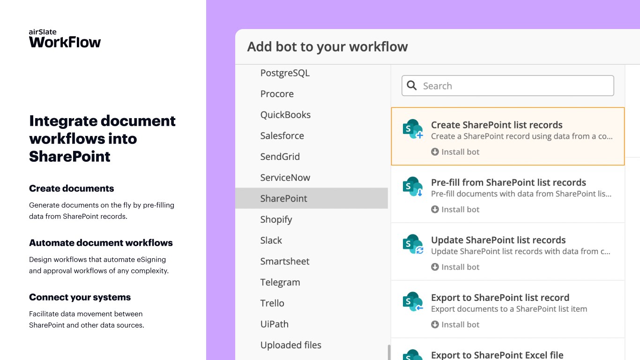Click the 'Create documents' subheading
Image resolution: width=640 pixels, height=360 pixels.
[72, 188]
